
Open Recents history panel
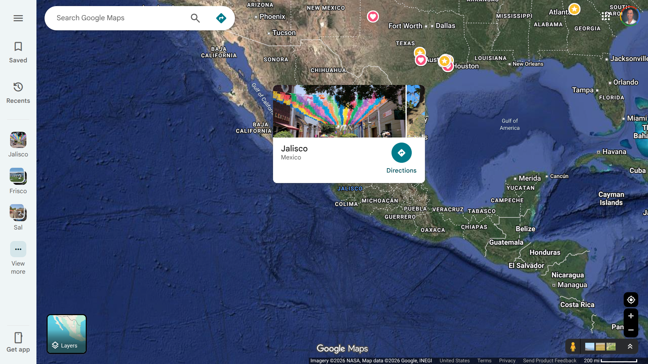coord(18,93)
